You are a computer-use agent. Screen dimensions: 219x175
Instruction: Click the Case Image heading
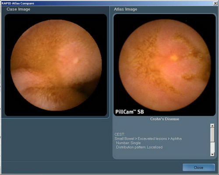pyautogui.click(x=18, y=9)
